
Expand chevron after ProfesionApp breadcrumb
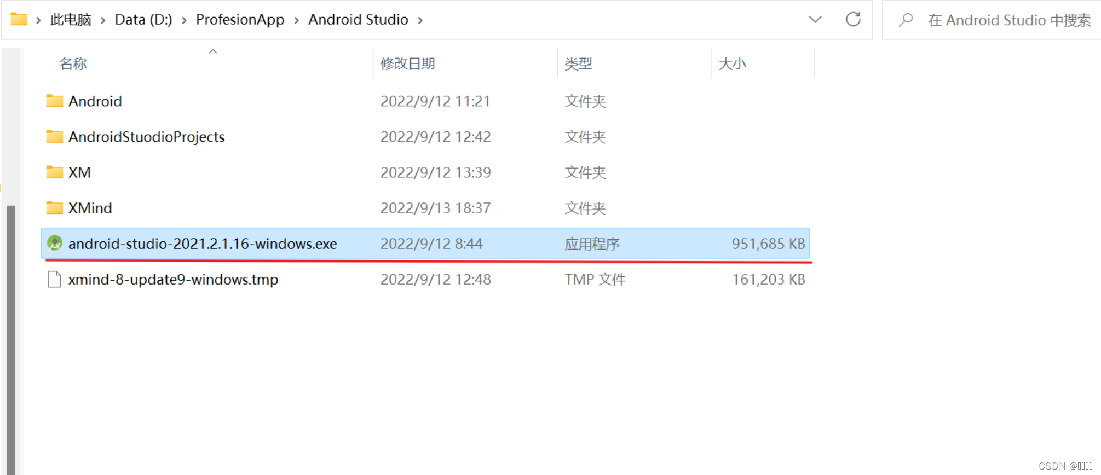296,21
